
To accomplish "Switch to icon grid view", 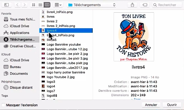I will 34,5.
